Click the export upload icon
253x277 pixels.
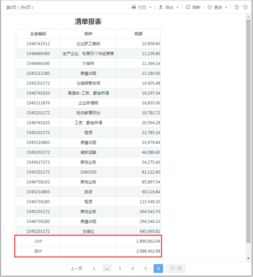pos(161,7)
